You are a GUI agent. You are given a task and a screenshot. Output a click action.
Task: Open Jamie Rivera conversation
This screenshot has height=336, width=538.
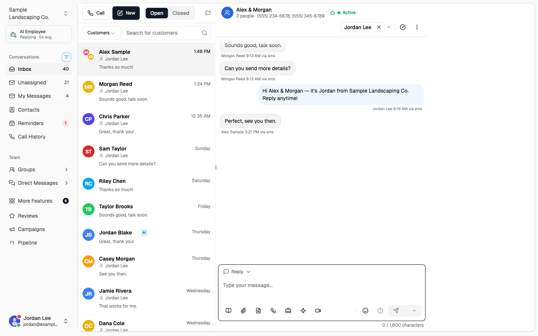[146, 298]
